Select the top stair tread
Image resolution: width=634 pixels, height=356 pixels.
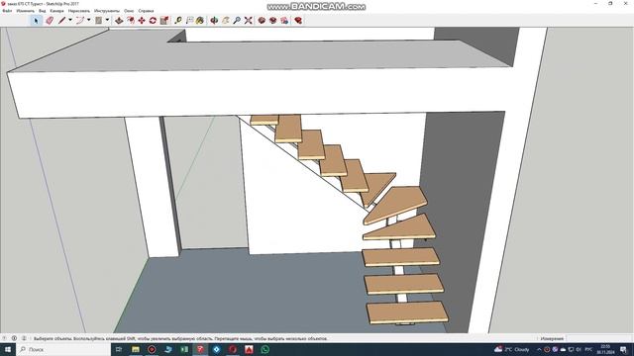click(x=264, y=120)
